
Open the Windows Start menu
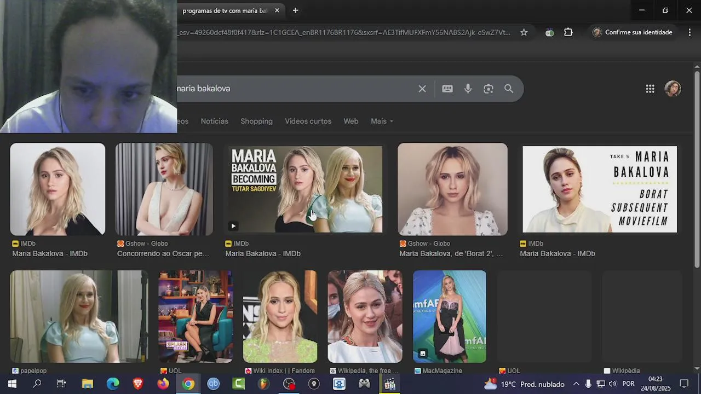coord(12,384)
